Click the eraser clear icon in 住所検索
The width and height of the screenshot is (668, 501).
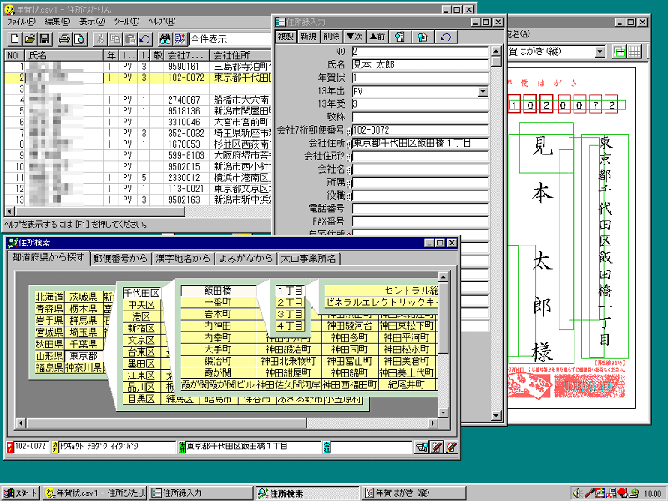pyautogui.click(x=451, y=447)
